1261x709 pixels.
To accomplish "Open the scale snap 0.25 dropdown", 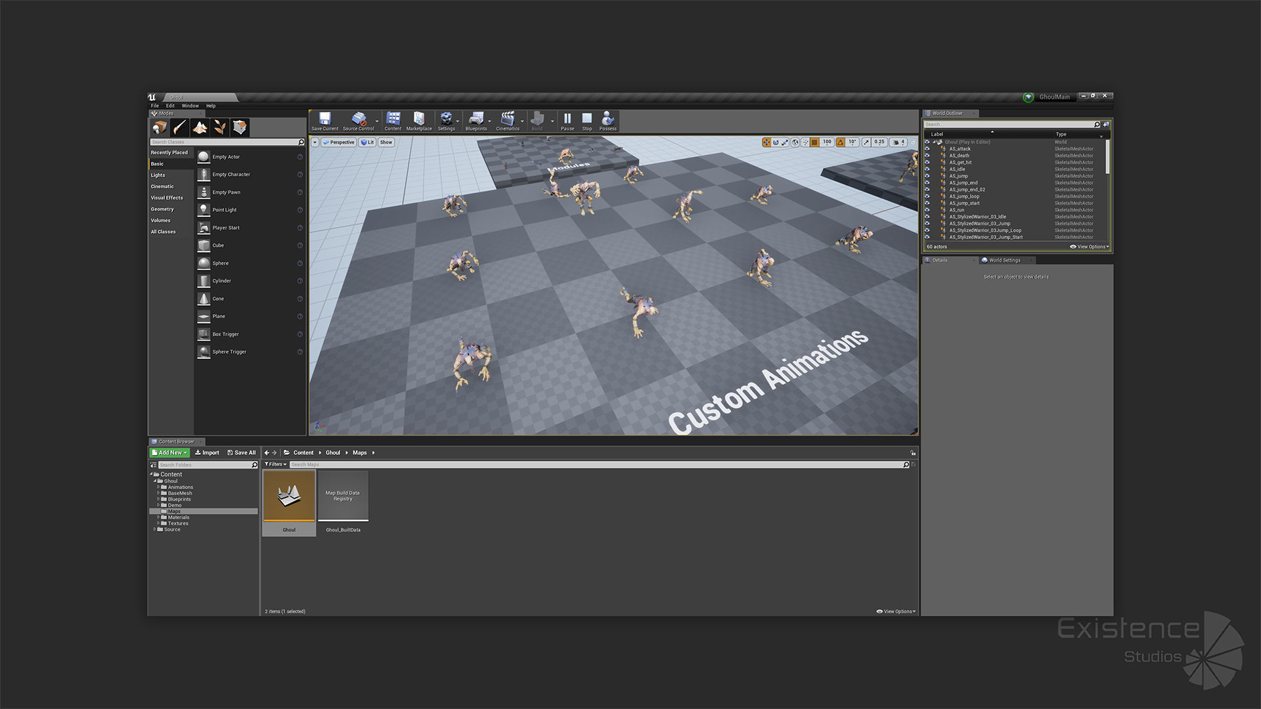I will pyautogui.click(x=879, y=142).
